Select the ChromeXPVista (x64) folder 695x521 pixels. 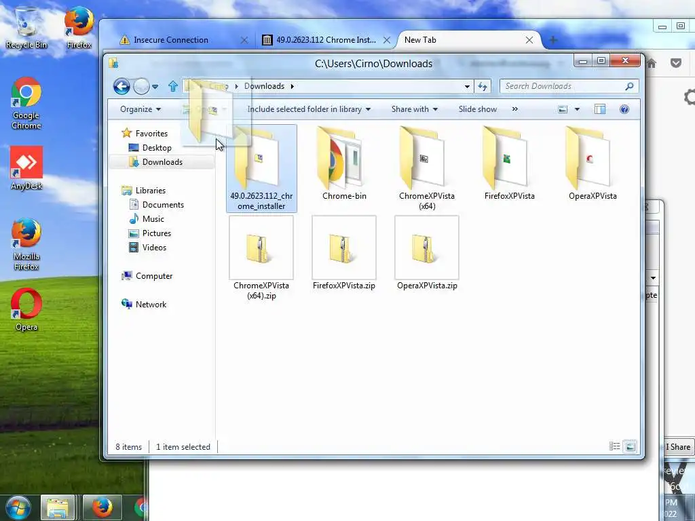pyautogui.click(x=427, y=168)
